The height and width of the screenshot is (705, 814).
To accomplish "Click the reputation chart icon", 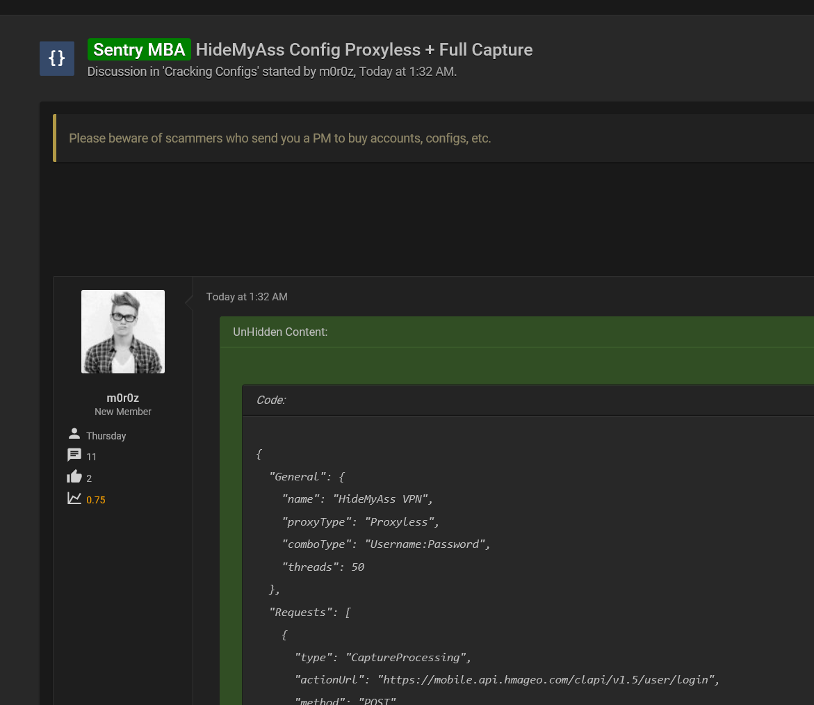I will [x=74, y=499].
